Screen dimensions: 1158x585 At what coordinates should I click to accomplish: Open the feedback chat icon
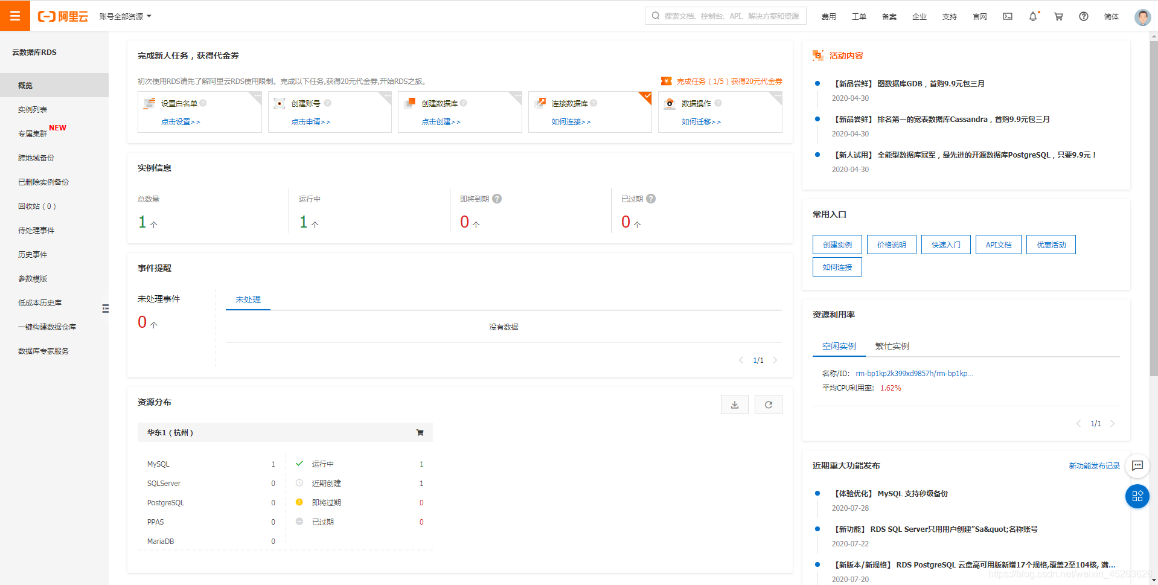pos(1137,465)
